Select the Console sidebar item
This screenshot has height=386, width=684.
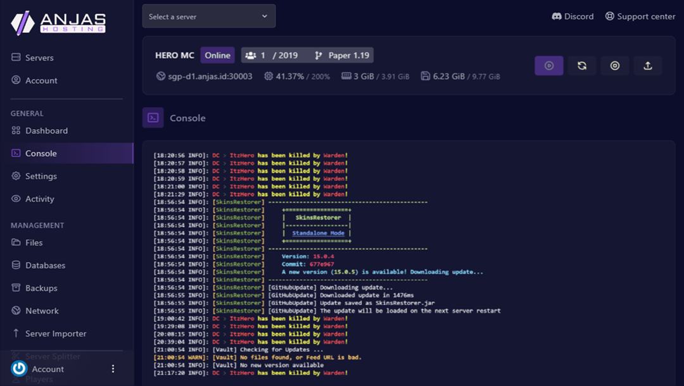66,153
